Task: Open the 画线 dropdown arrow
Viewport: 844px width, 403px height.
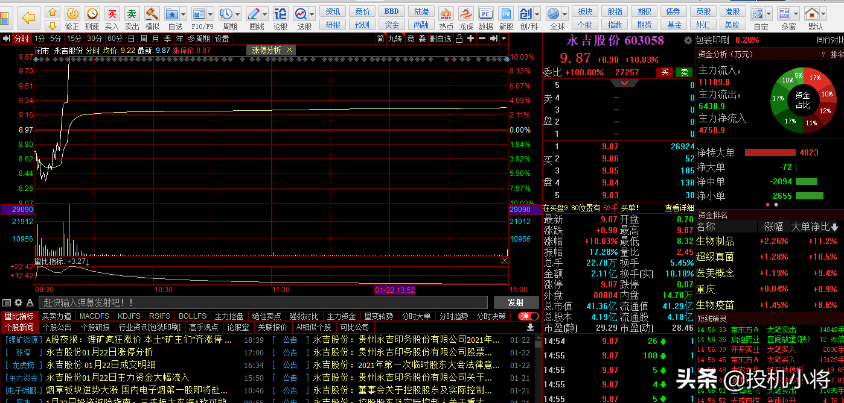Action: [x=265, y=13]
